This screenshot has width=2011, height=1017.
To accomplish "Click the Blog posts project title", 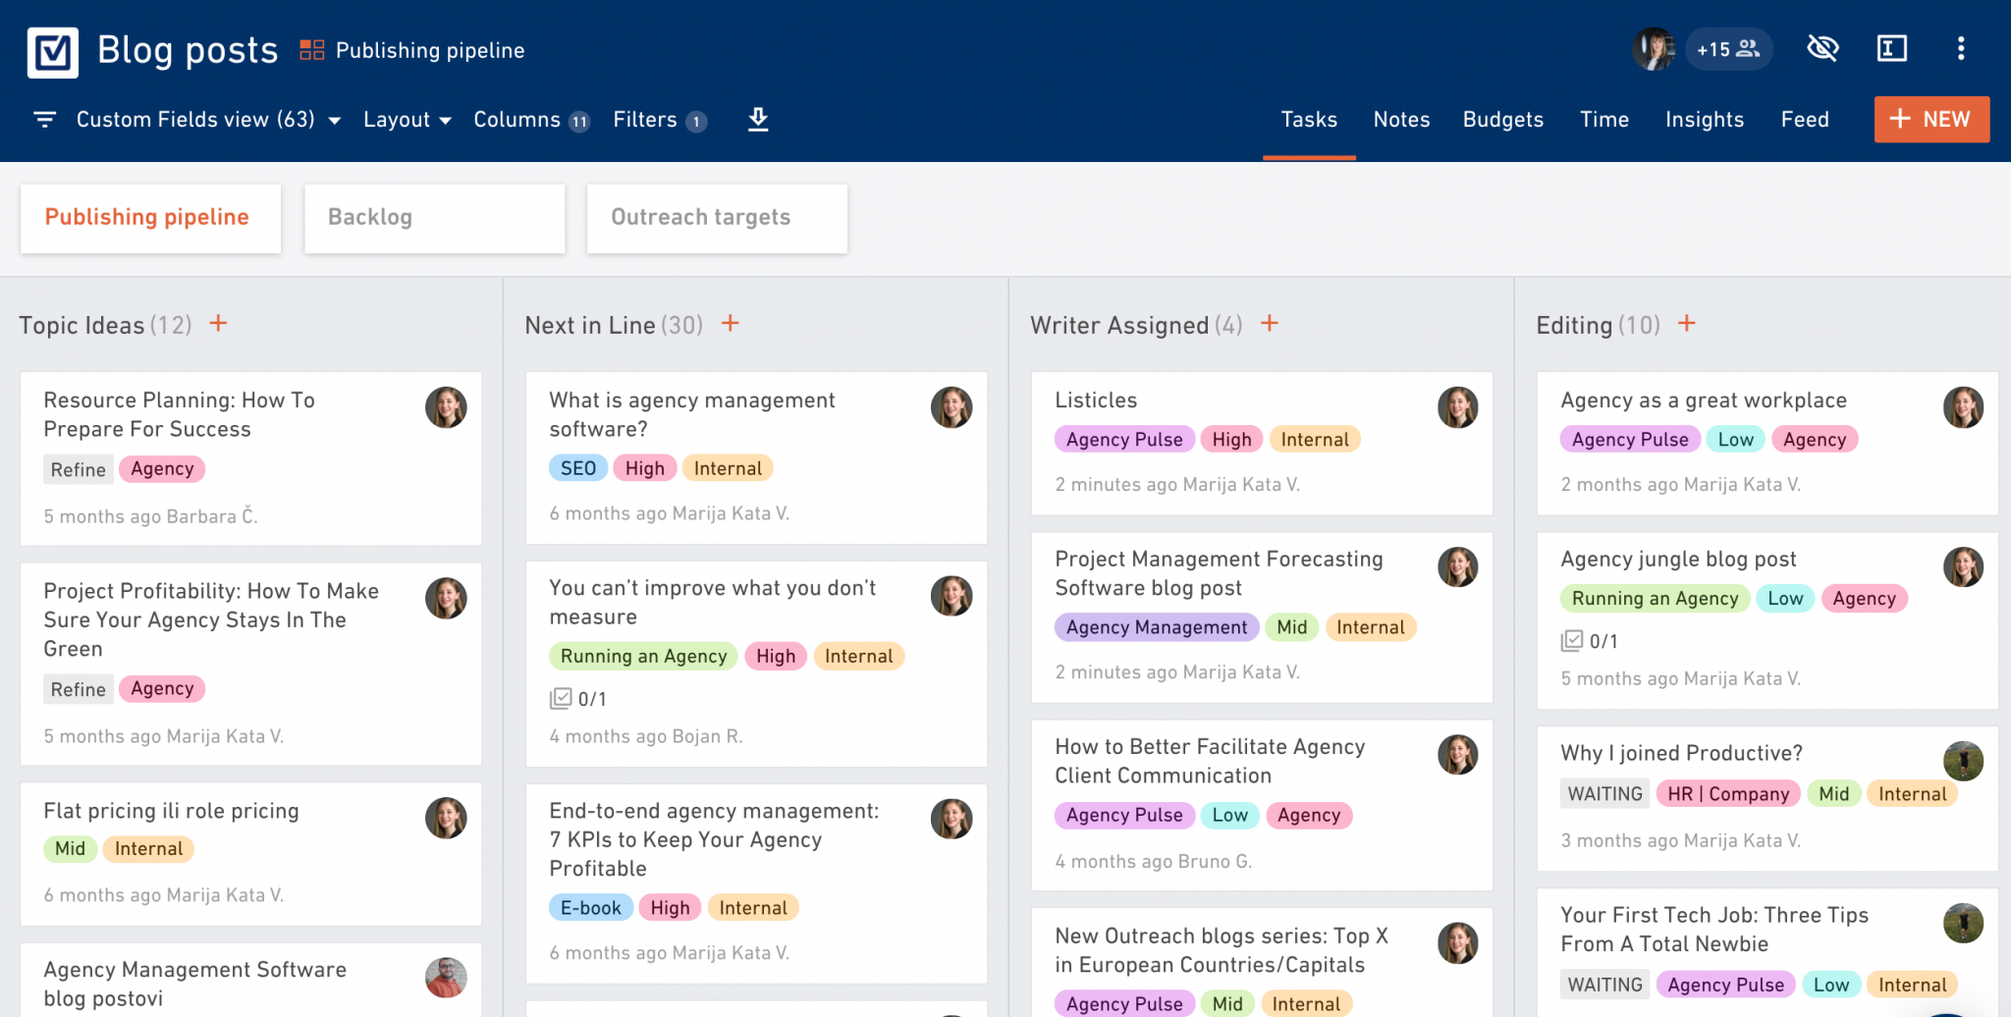I will tap(188, 50).
